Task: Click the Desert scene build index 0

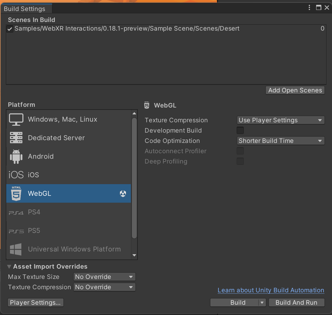Action: click(322, 29)
